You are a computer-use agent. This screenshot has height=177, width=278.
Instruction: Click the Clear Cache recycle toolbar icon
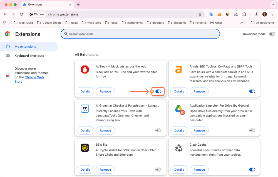(x=236, y=14)
